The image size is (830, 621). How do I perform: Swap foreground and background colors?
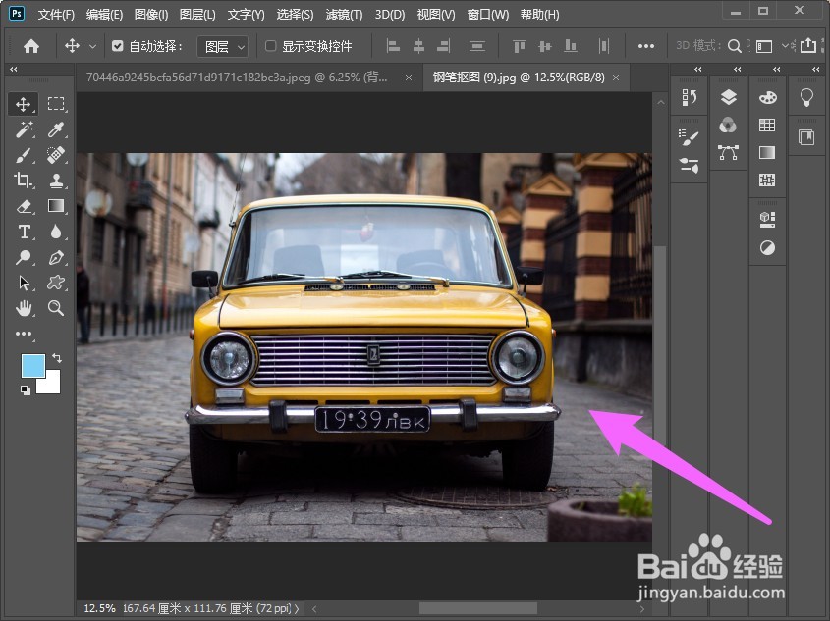57,358
